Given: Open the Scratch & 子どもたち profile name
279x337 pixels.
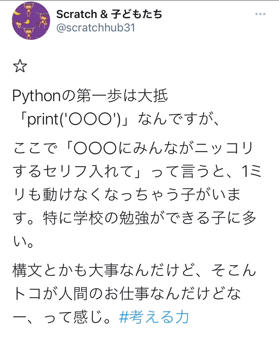Looking at the screenshot, I should pos(109,14).
